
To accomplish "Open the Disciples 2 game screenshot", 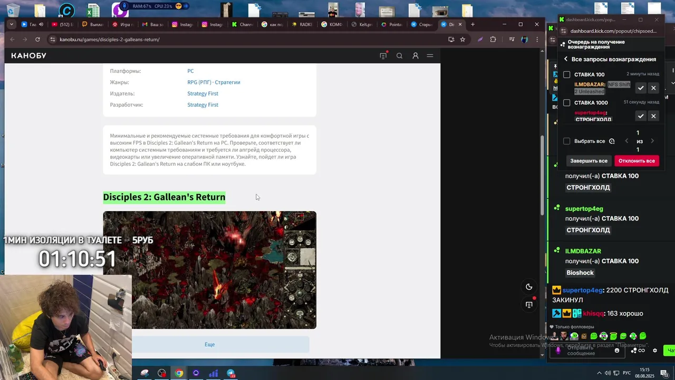I will (209, 270).
